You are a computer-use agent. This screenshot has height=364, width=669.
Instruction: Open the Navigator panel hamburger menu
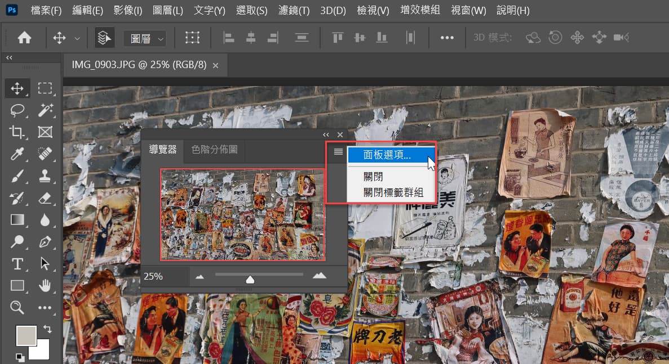[x=338, y=151]
